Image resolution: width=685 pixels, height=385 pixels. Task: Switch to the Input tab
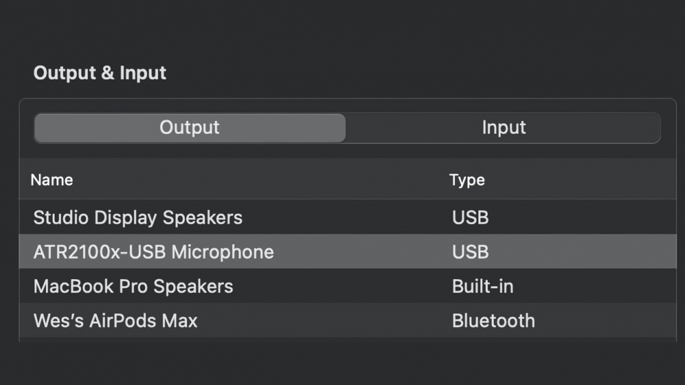coord(503,128)
